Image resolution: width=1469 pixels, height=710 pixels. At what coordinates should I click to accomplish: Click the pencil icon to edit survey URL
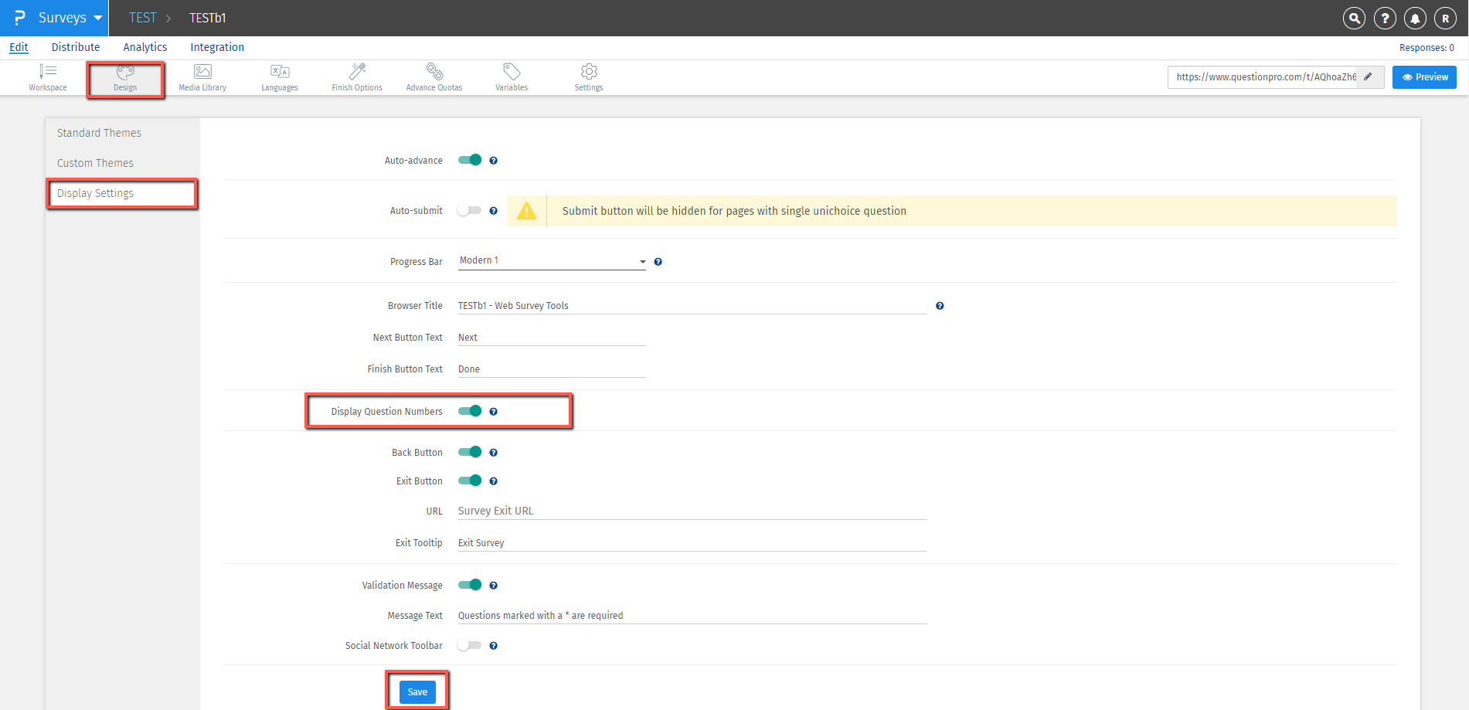click(x=1368, y=76)
